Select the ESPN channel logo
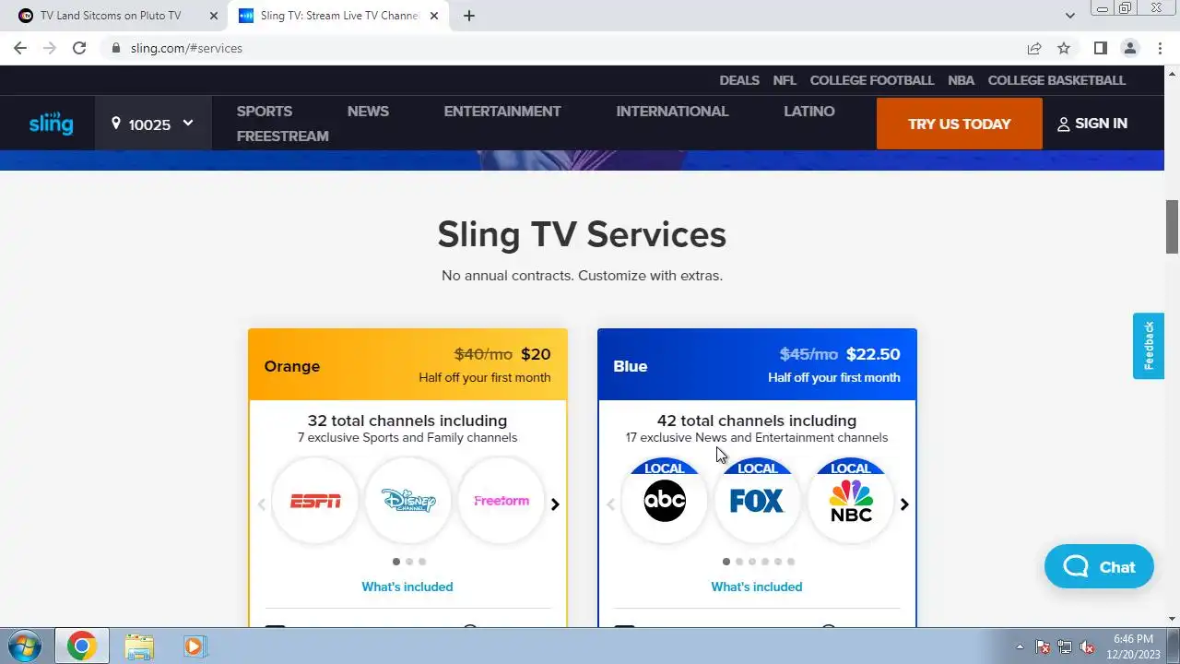 pos(315,501)
